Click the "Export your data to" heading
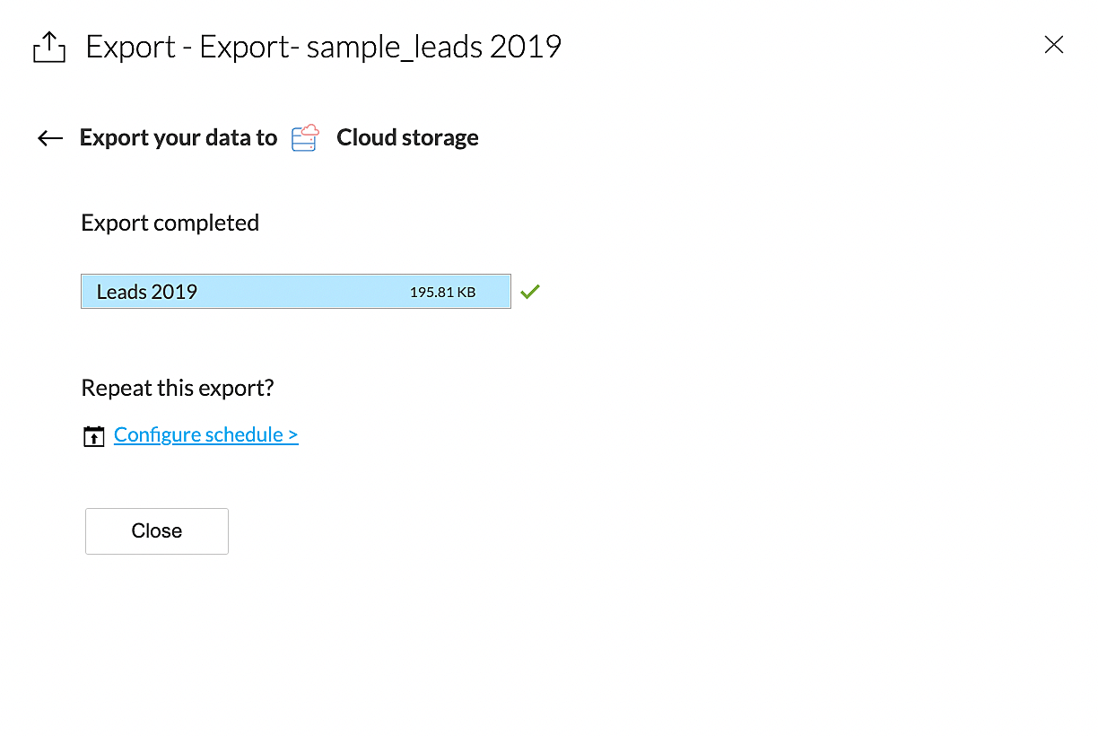Image resolution: width=1098 pixels, height=736 pixels. [x=179, y=138]
